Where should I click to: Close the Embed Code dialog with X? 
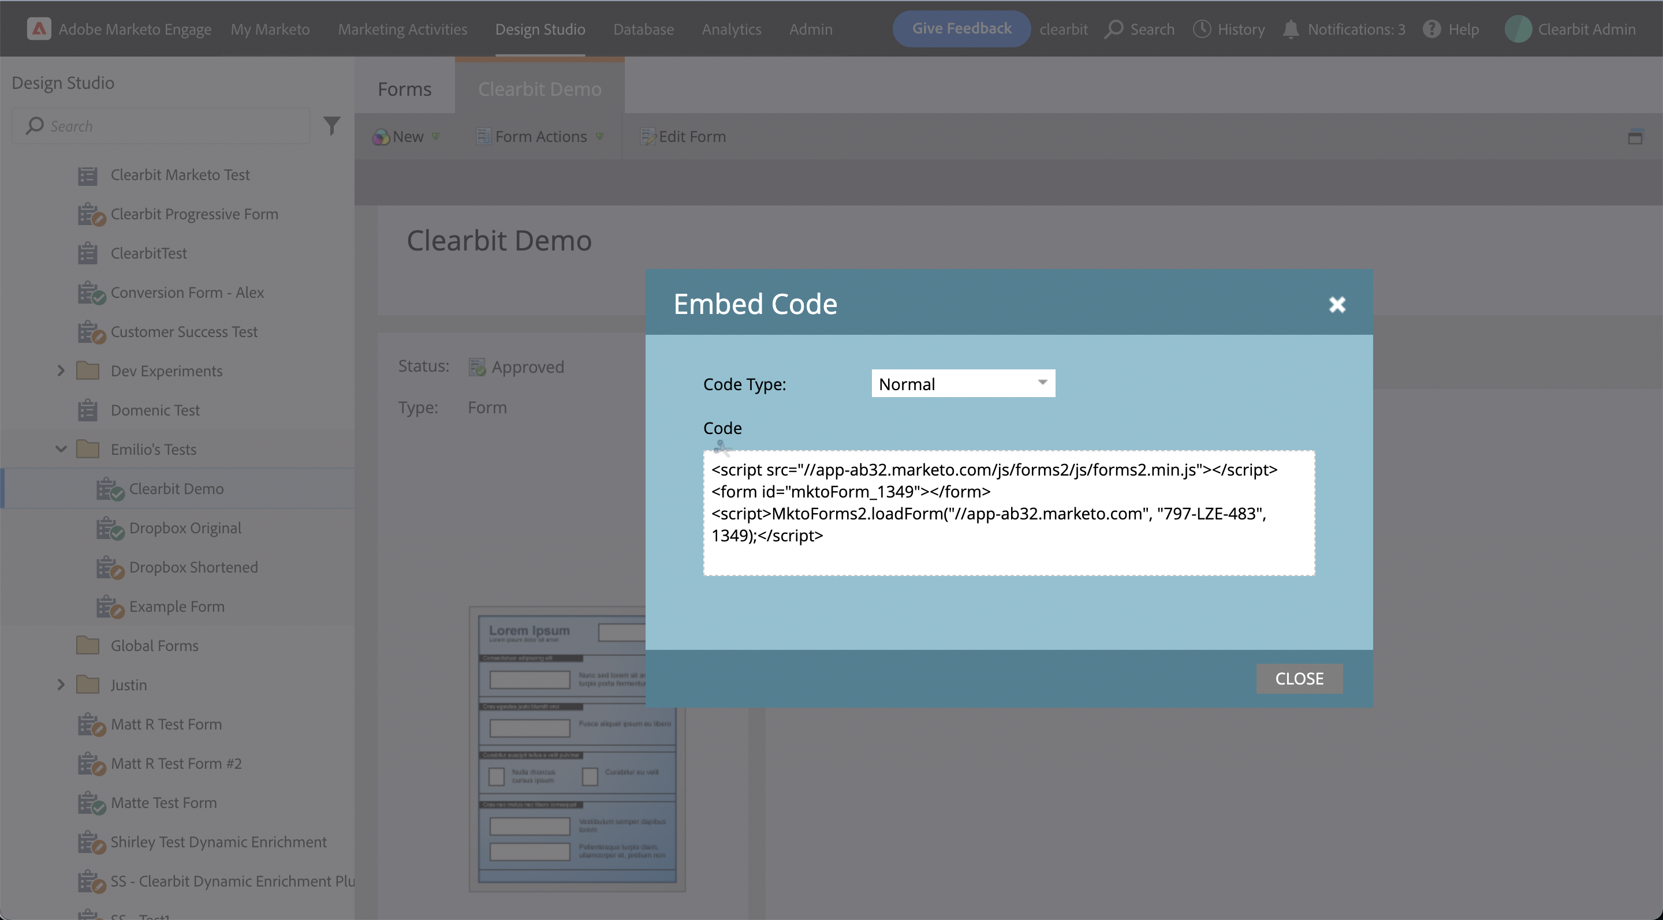tap(1337, 305)
